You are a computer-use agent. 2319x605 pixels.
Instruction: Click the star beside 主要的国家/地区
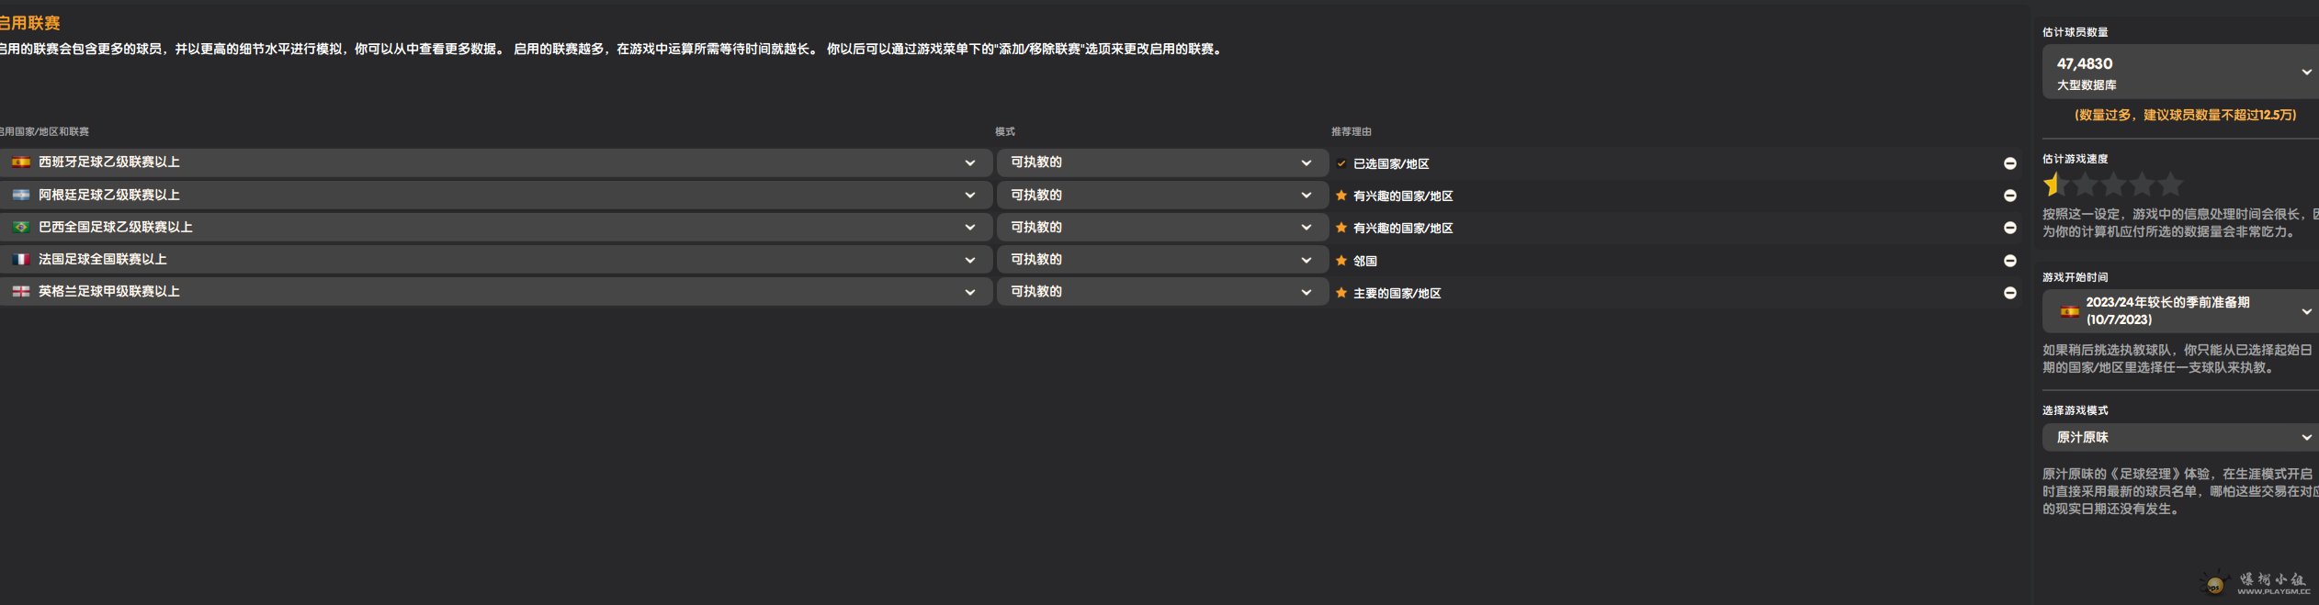1341,293
